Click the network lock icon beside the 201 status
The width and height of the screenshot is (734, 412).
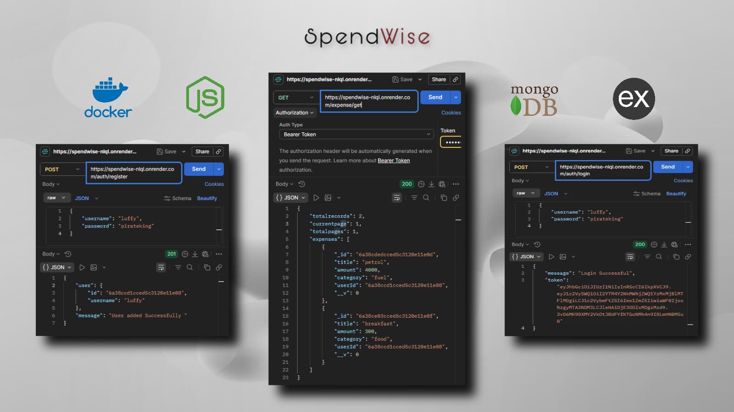(x=205, y=254)
